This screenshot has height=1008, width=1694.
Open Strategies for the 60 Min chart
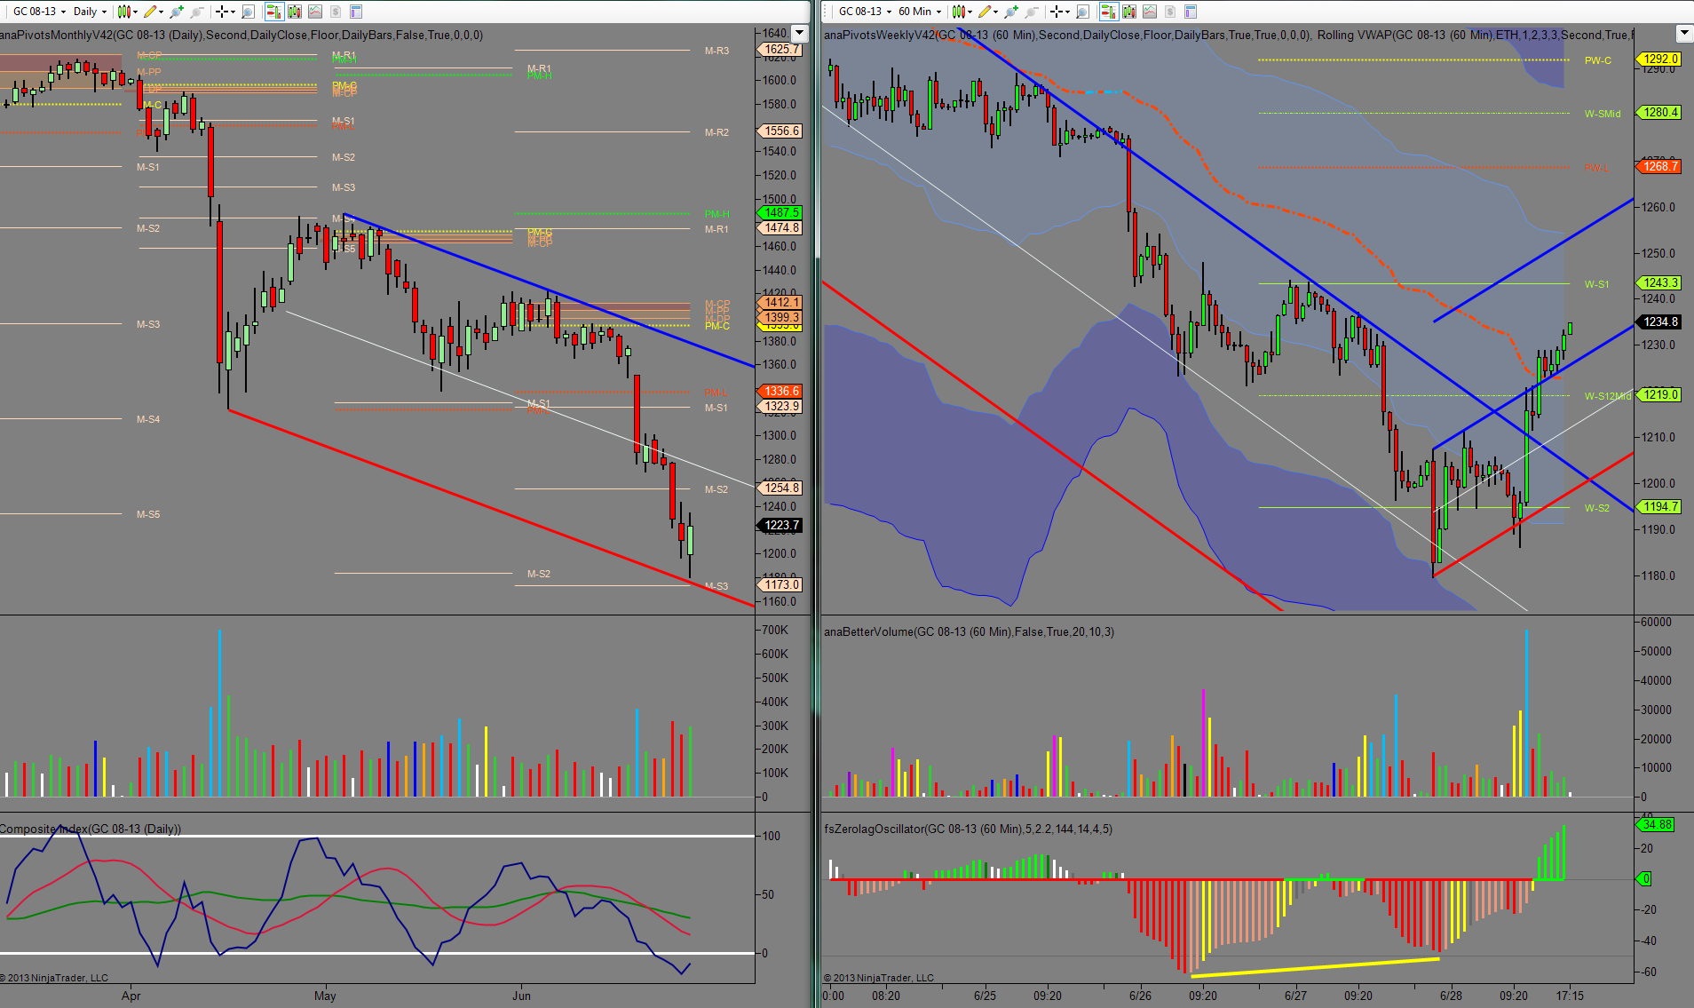pyautogui.click(x=1170, y=12)
